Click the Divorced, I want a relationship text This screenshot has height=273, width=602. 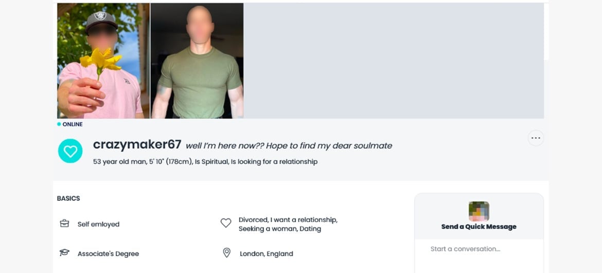coord(288,220)
